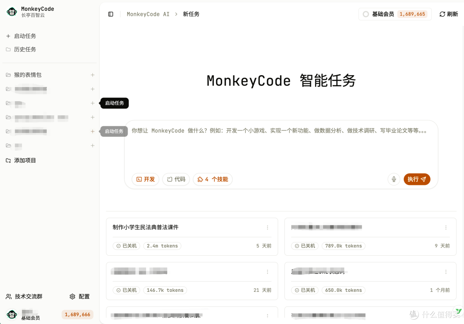This screenshot has height=324, width=464.
Task: Click the microphone voice input icon
Action: pos(394,179)
